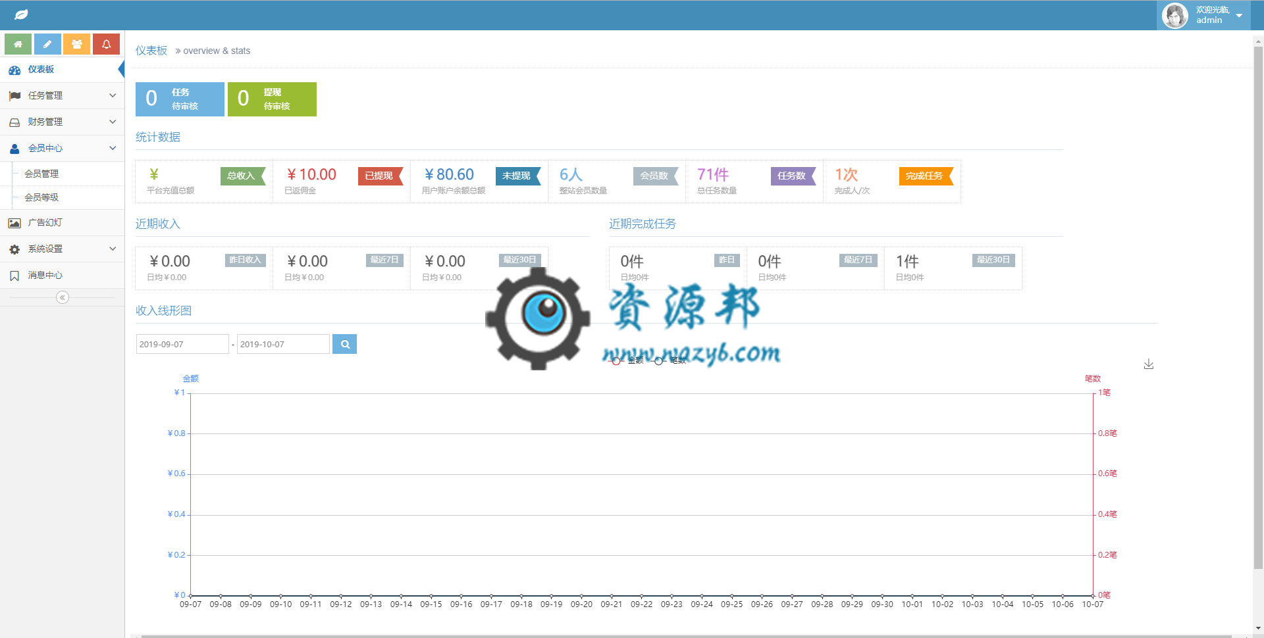This screenshot has width=1264, height=638.
Task: Select 会员中心 sidebar menu
Action: click(62, 148)
